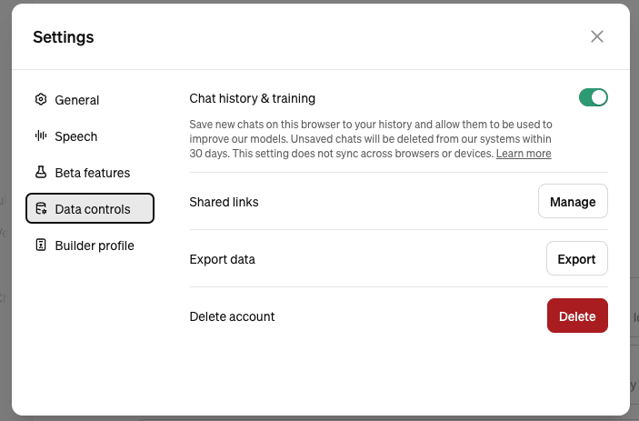Select the Data controls tab
Image resolution: width=639 pixels, height=421 pixels.
tap(90, 208)
